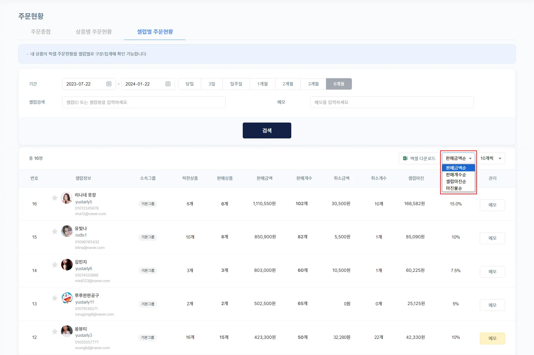This screenshot has height=355, width=534.
Task: Click 기본그룹 tag in 유빛나 row
Action: click(x=148, y=237)
